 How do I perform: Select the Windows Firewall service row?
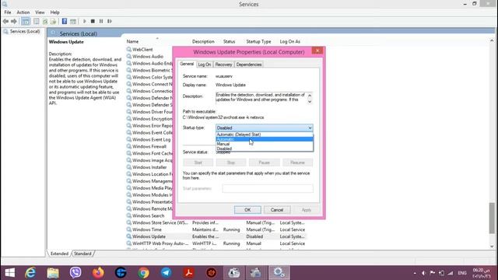coord(149,147)
